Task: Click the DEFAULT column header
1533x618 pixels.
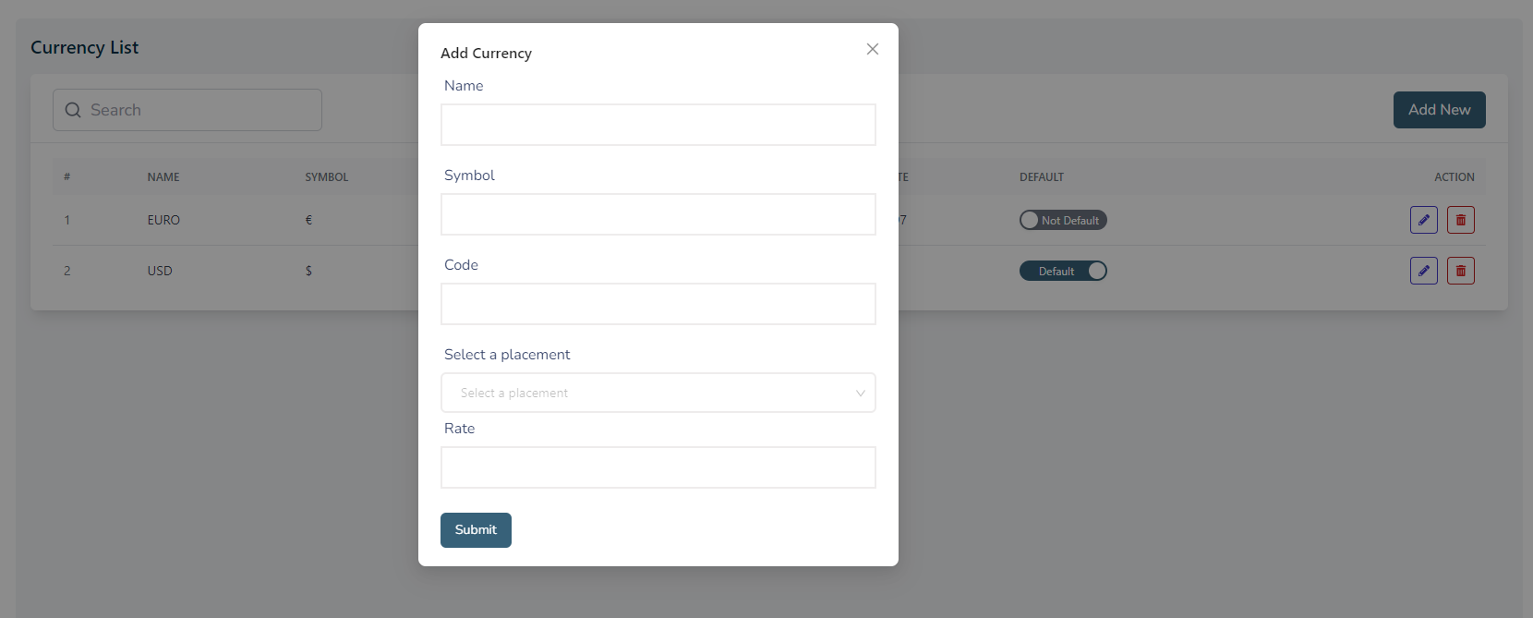Action: pos(1042,176)
